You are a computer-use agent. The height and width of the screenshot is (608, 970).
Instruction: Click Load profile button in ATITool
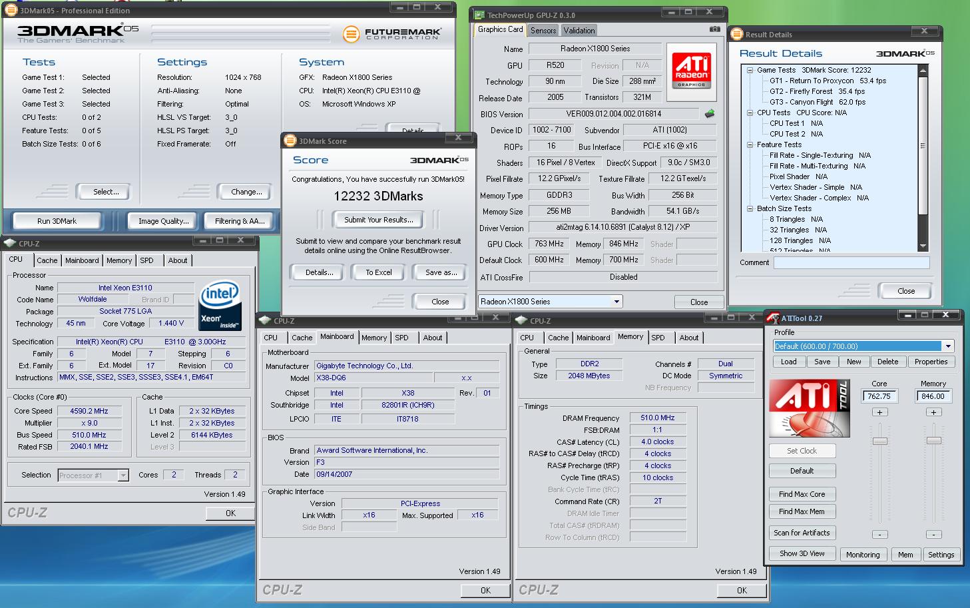tap(788, 362)
